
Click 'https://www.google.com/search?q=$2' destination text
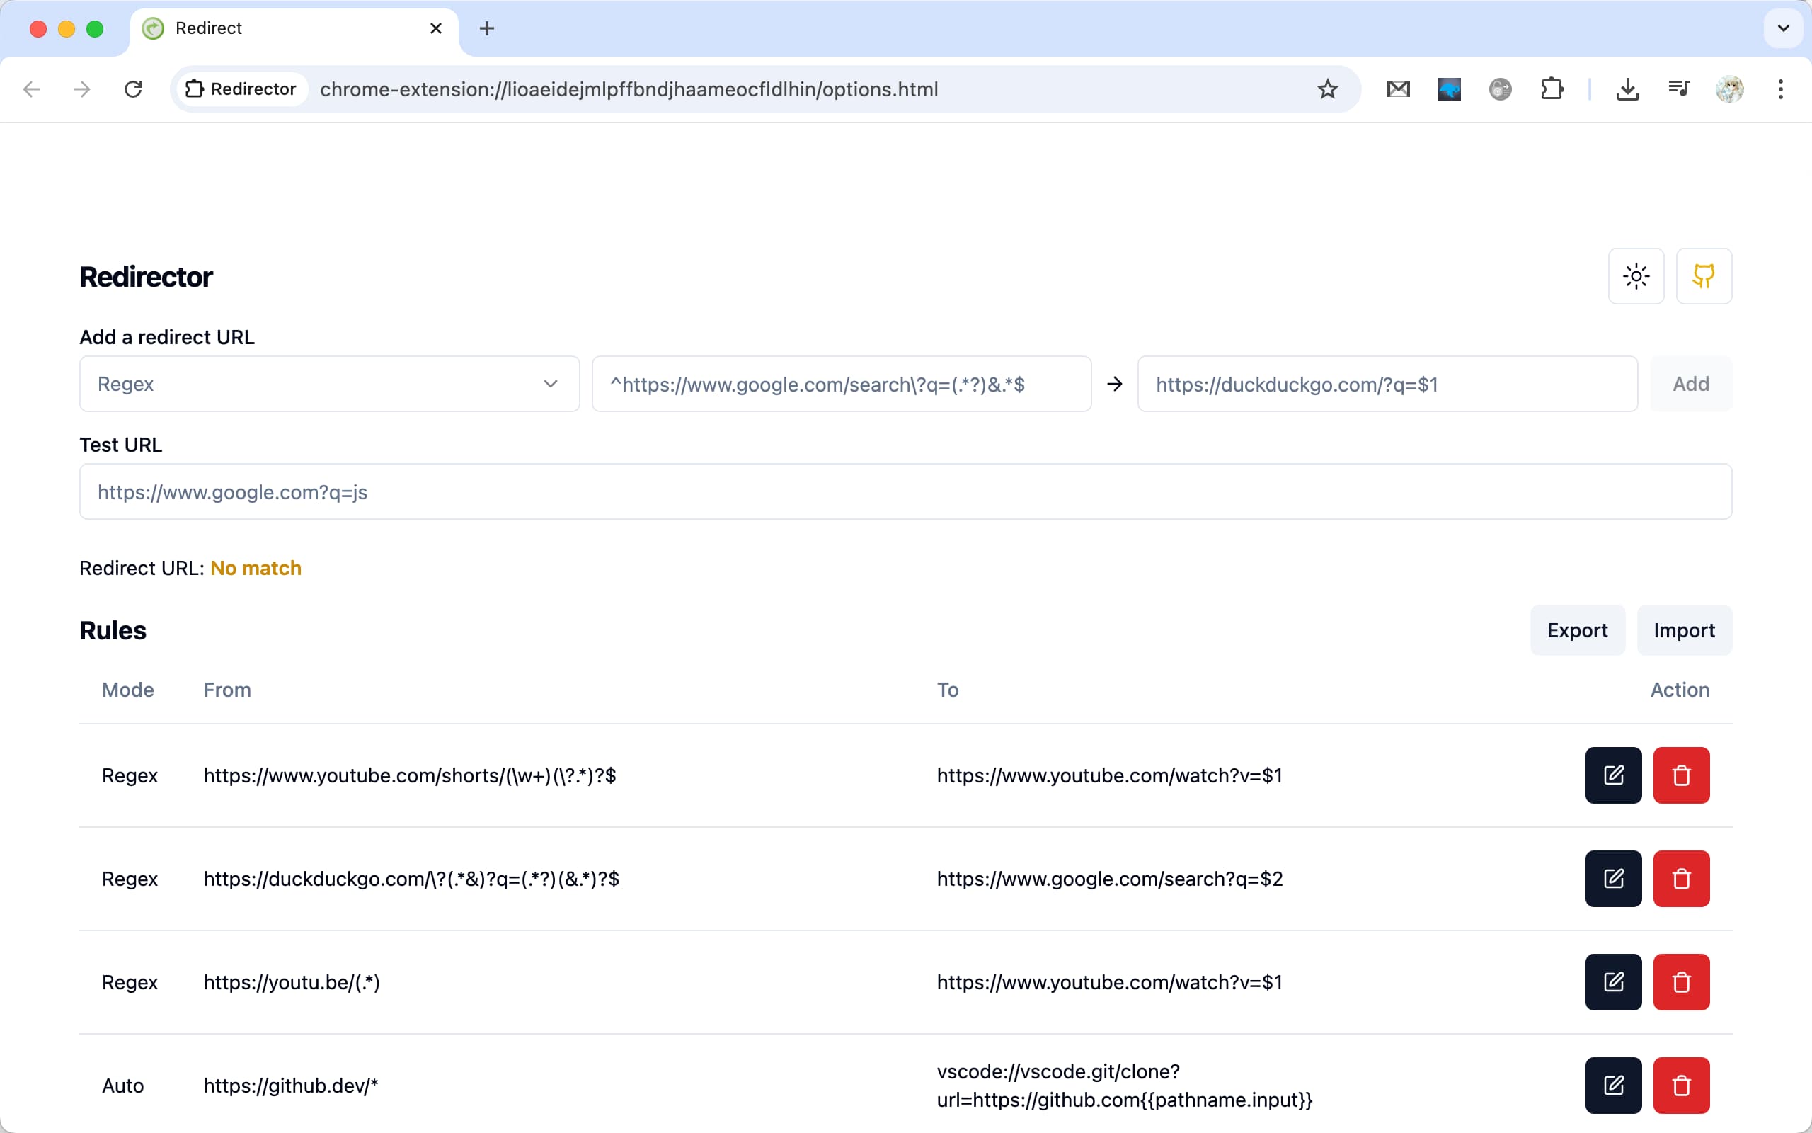click(1110, 879)
